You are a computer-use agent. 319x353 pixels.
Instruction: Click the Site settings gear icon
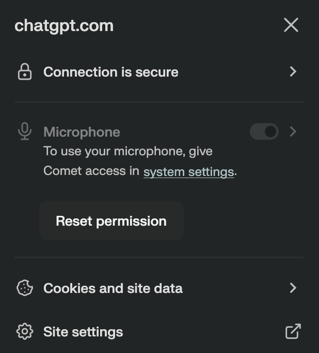(25, 331)
